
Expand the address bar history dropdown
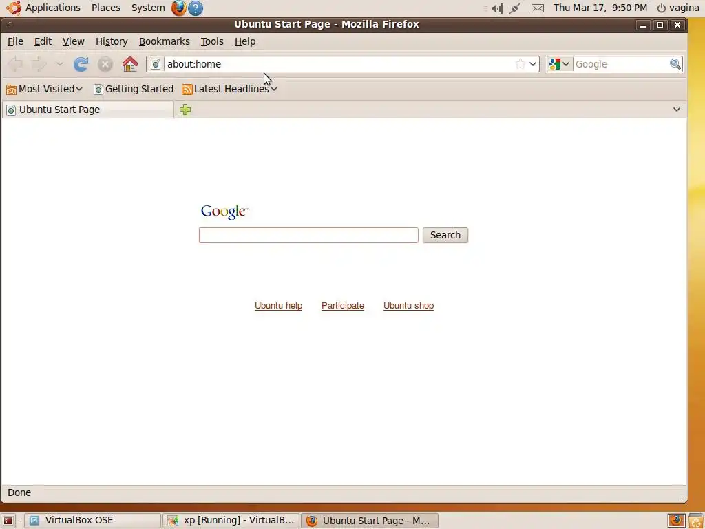[533, 64]
